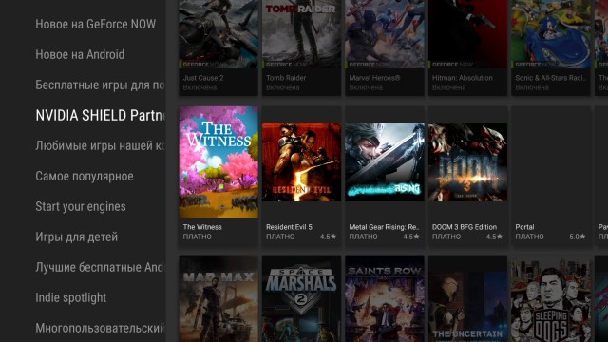
Task: Select Start your engines category
Action: 81,206
